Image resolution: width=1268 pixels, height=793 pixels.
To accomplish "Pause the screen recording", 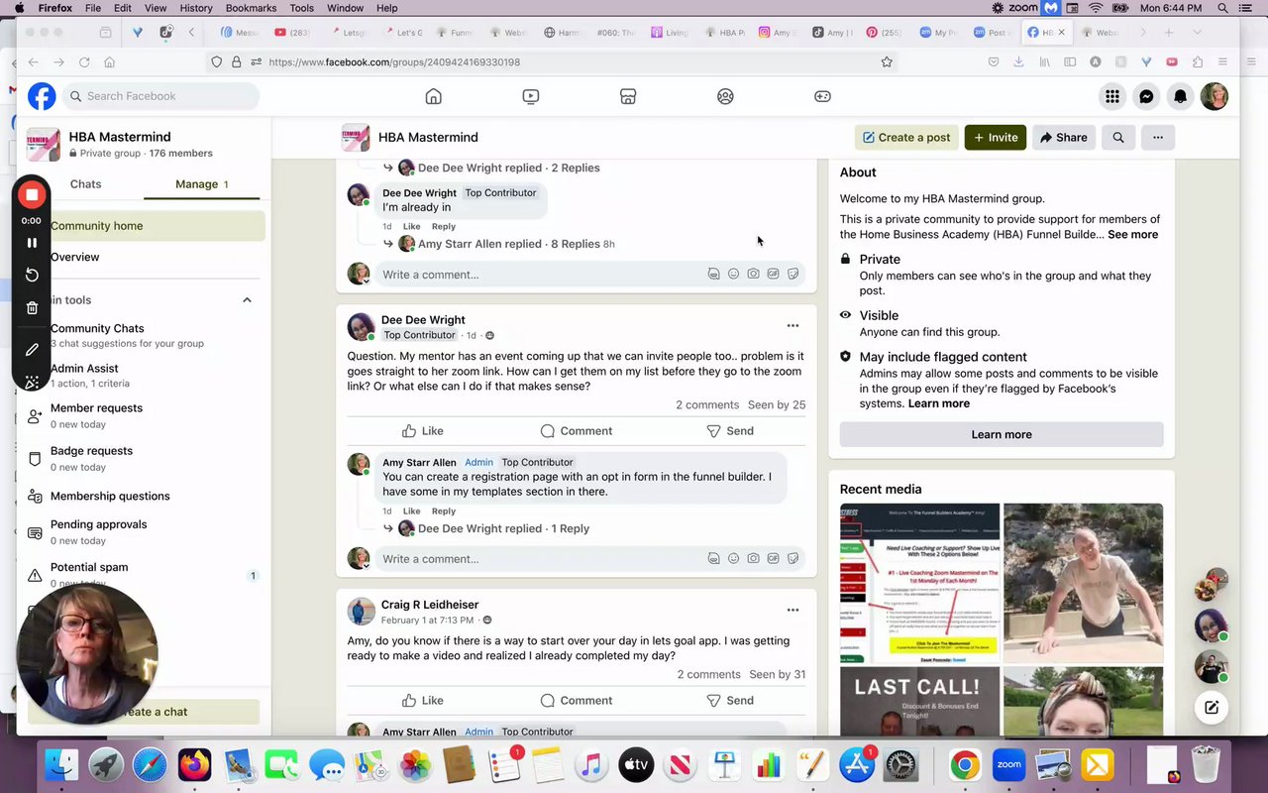I will (x=32, y=243).
